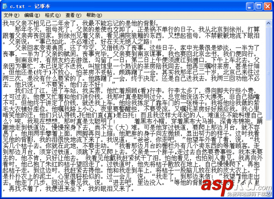The width and height of the screenshot is (274, 199).
Task: Click the text line starting 起桔子走。到这边时
Action: pyautogui.click(x=131, y=170)
